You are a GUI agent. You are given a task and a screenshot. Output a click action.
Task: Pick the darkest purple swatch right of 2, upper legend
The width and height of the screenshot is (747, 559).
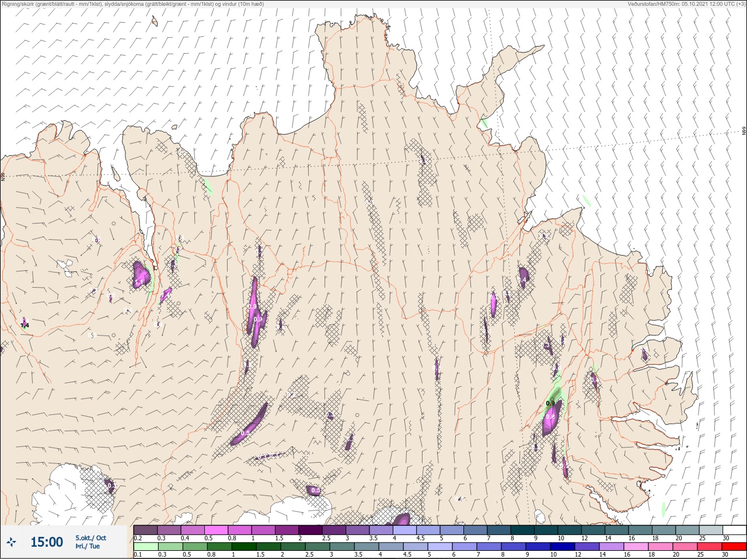311,530
